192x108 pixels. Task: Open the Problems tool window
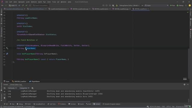pos(62,104)
